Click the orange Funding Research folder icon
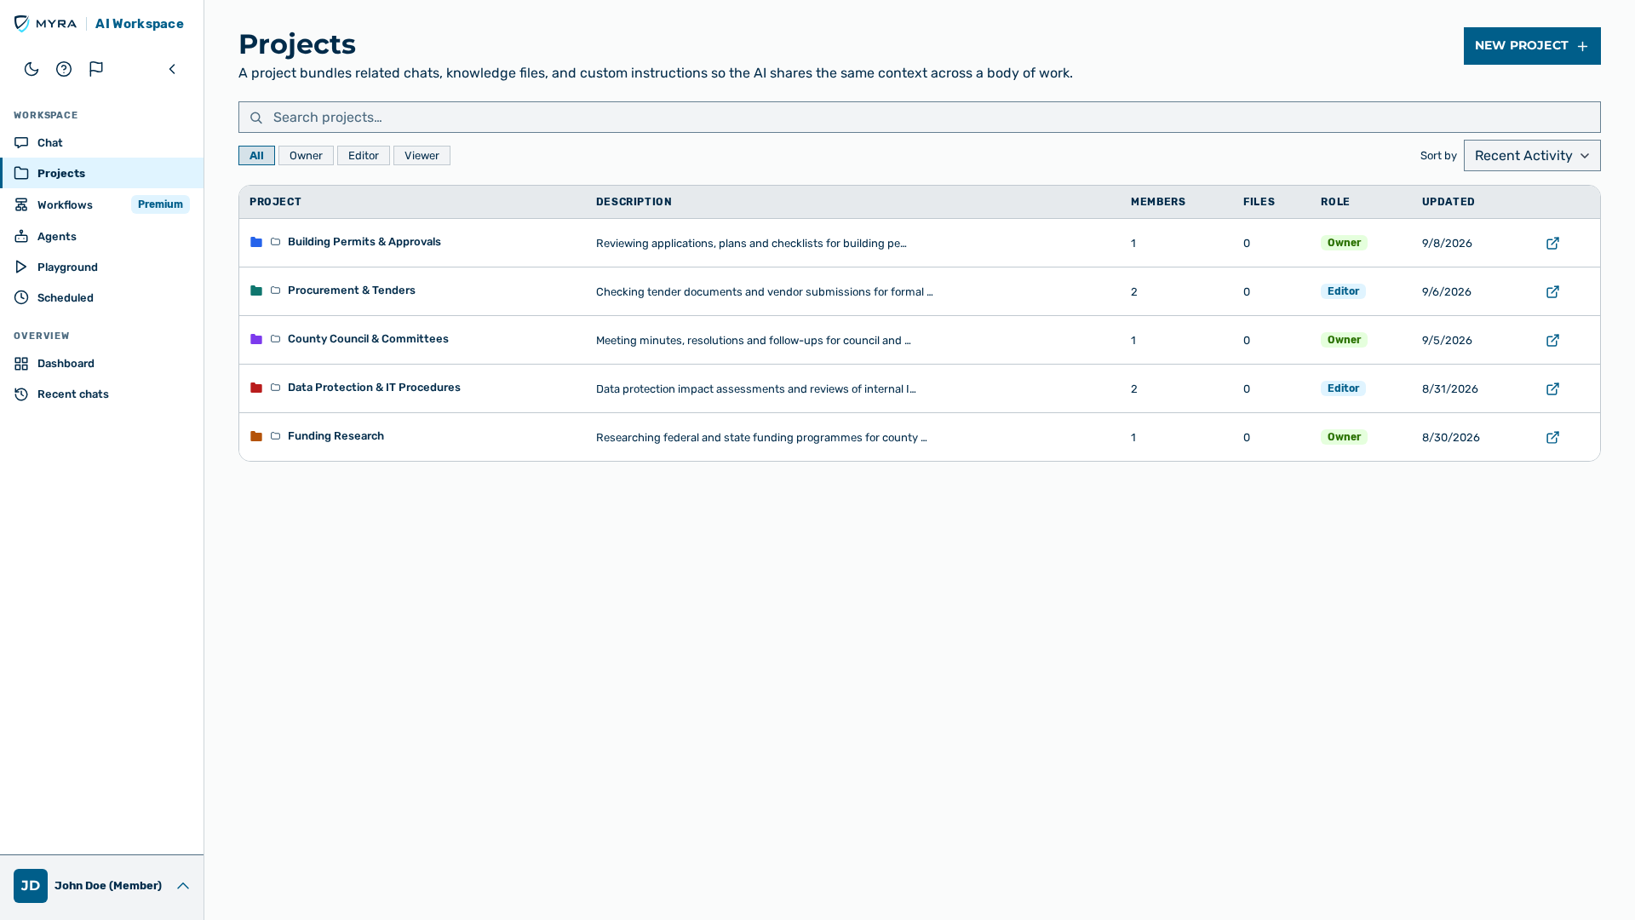Image resolution: width=1635 pixels, height=920 pixels. (256, 436)
